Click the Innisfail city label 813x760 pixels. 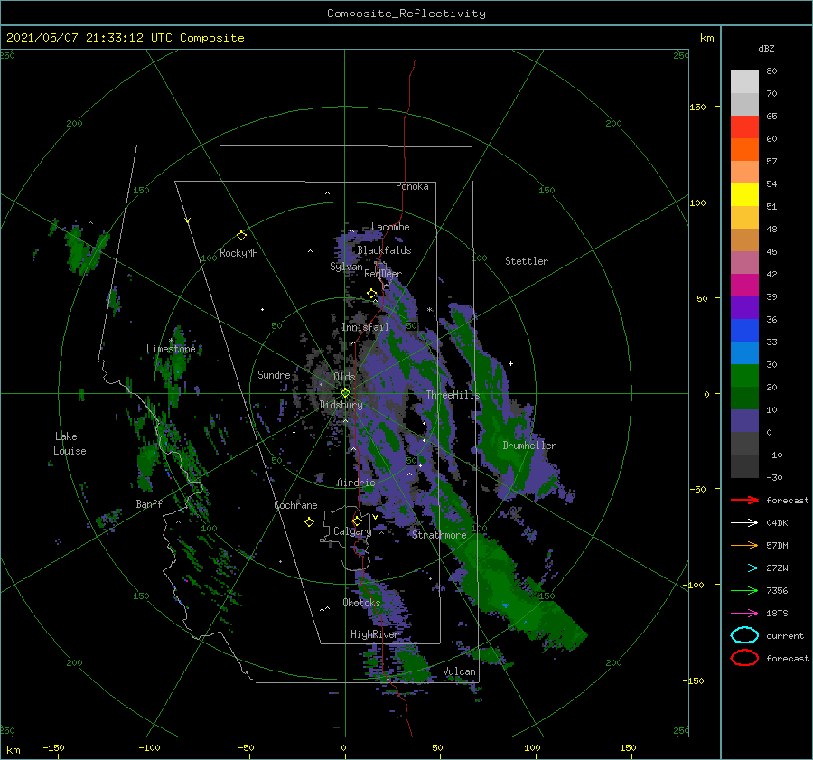click(x=365, y=327)
